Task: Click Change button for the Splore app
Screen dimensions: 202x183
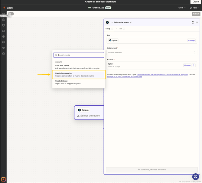Action: click(x=191, y=40)
